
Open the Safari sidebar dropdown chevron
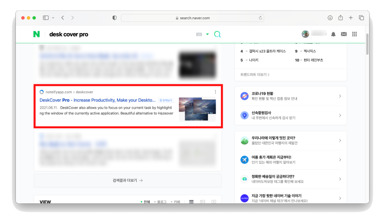pyautogui.click(x=53, y=18)
